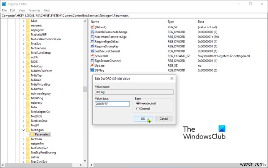Click the NetSetupSvc folder icon
This screenshot has width=268, height=168.
(28, 148)
